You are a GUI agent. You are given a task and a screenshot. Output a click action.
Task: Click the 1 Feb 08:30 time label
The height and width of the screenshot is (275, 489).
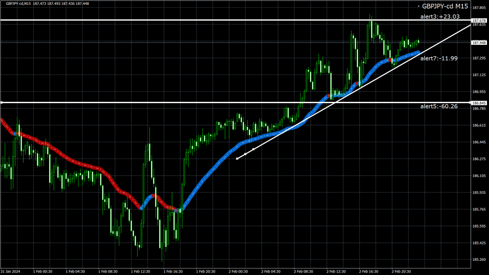[108, 271]
